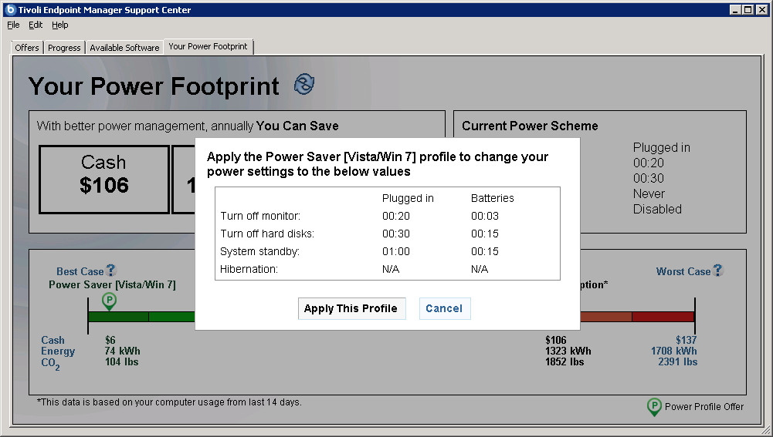Click the 74 kWh best case energy value

[x=122, y=351]
